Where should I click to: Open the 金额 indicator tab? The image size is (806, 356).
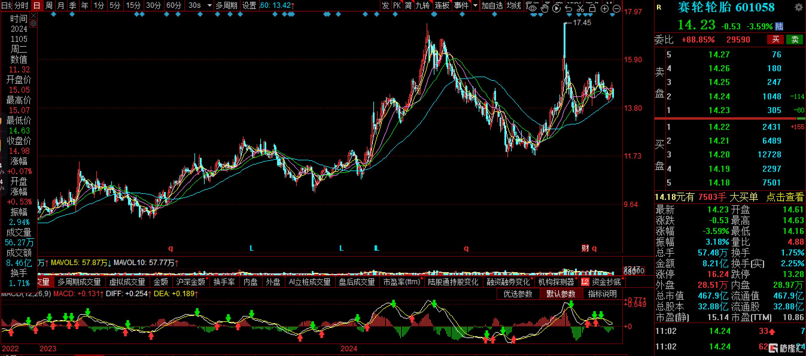[x=161, y=282]
